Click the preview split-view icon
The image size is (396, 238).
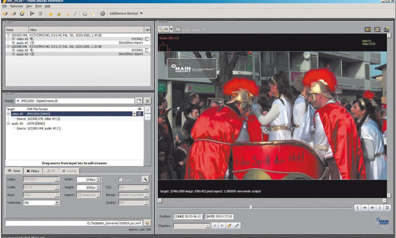(377, 29)
